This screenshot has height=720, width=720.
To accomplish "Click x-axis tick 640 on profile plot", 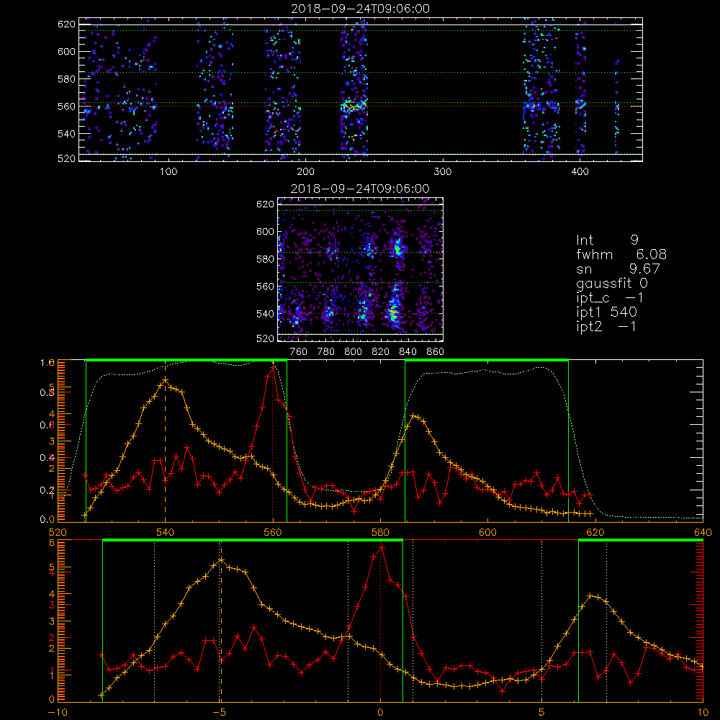I will click(x=703, y=533).
